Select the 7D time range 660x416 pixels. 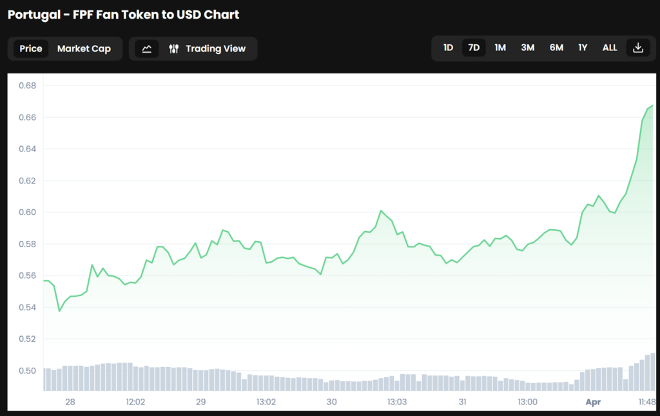pos(474,48)
